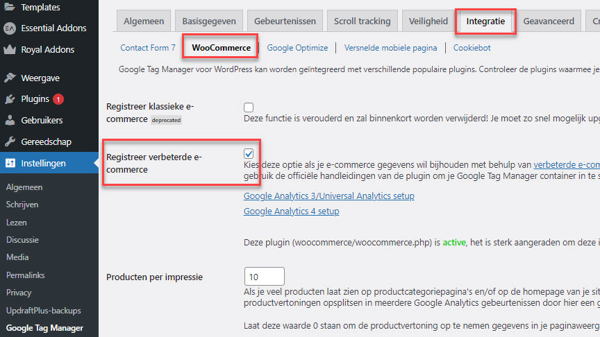Click the Gebruikers person icon
This screenshot has height=337, width=600.
click(x=10, y=120)
